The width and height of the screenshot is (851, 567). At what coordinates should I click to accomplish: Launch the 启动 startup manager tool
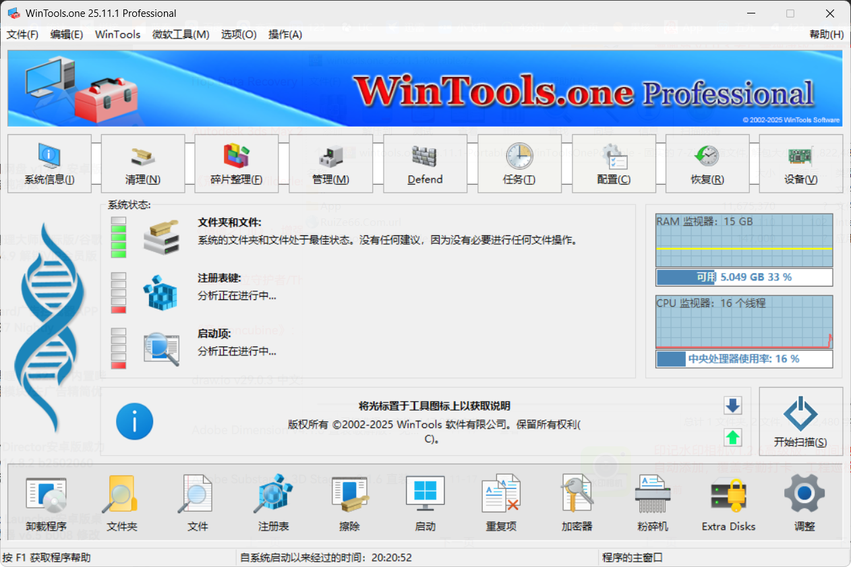click(x=425, y=503)
